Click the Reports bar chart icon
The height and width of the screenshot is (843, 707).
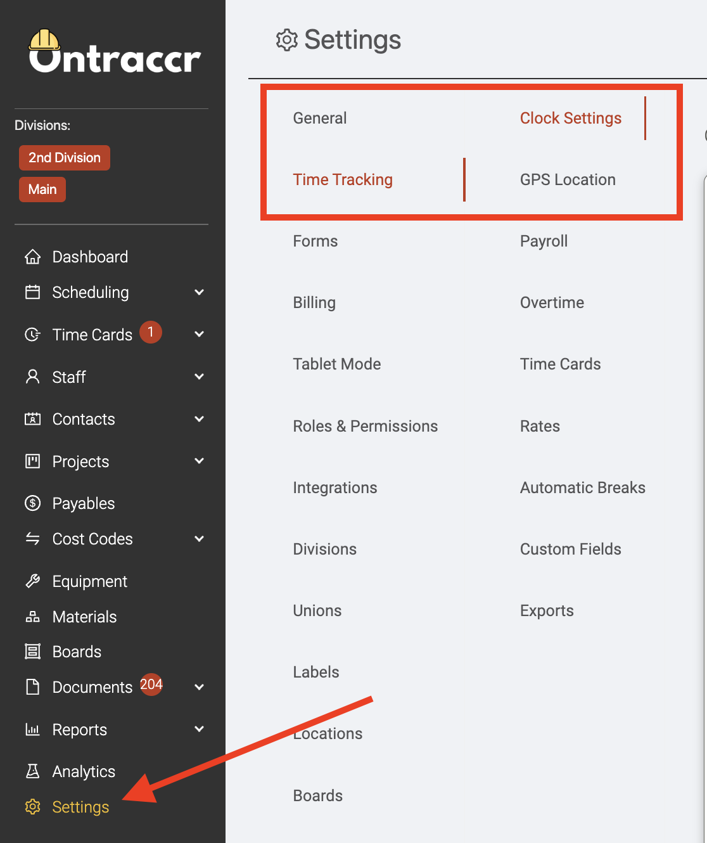click(32, 730)
